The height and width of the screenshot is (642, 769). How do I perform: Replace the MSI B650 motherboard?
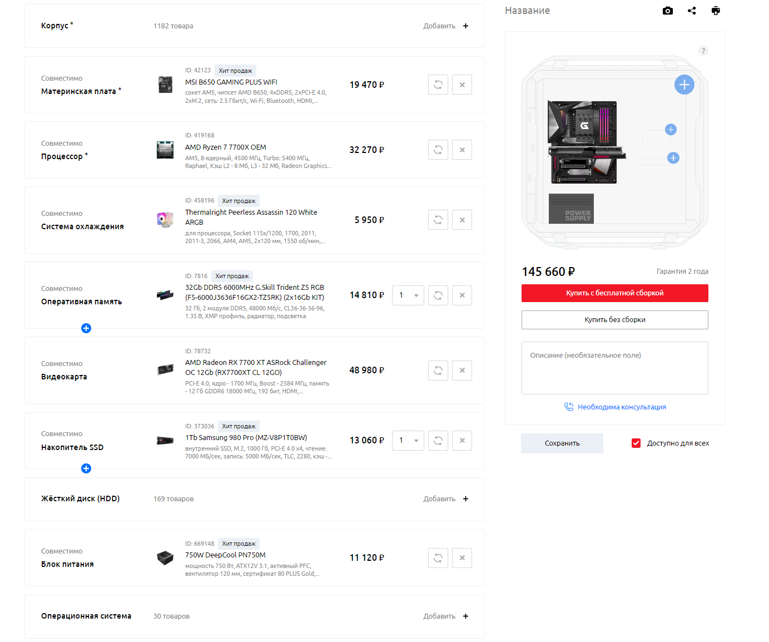pos(438,85)
